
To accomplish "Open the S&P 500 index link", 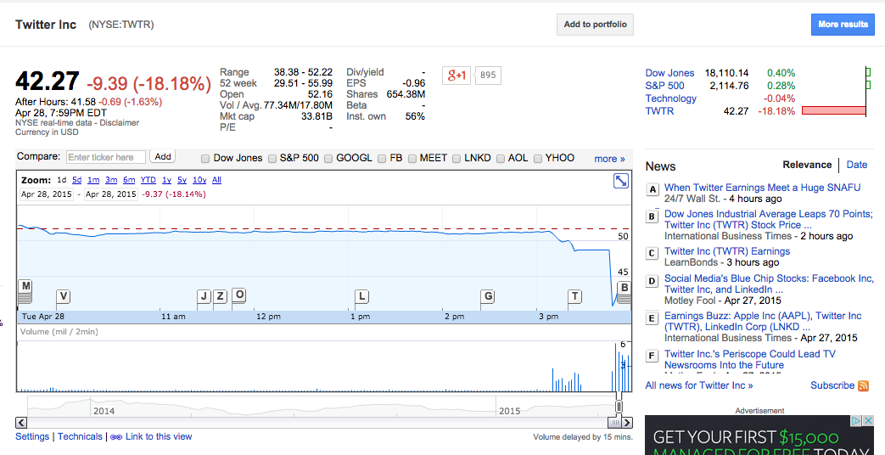I will (665, 86).
